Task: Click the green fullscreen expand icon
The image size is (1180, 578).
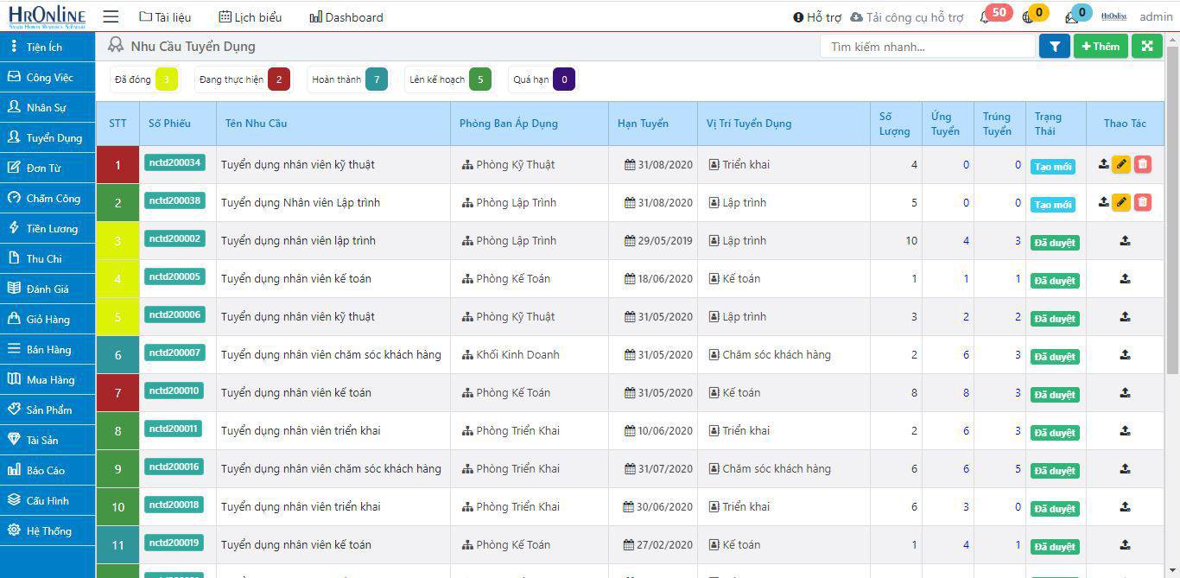Action: pos(1146,46)
